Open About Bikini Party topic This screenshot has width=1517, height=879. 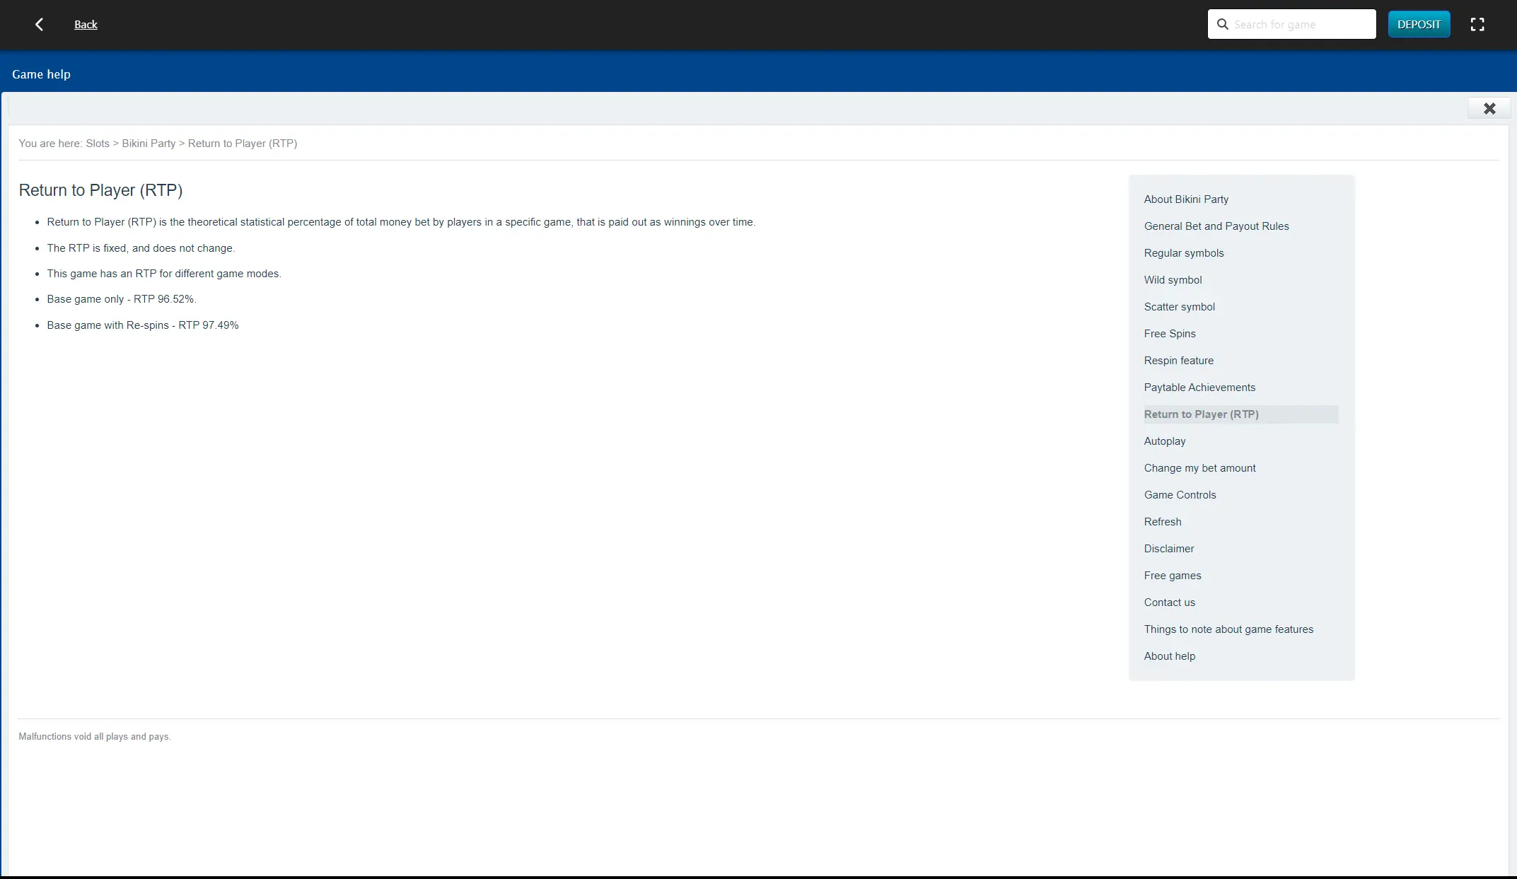click(1186, 199)
